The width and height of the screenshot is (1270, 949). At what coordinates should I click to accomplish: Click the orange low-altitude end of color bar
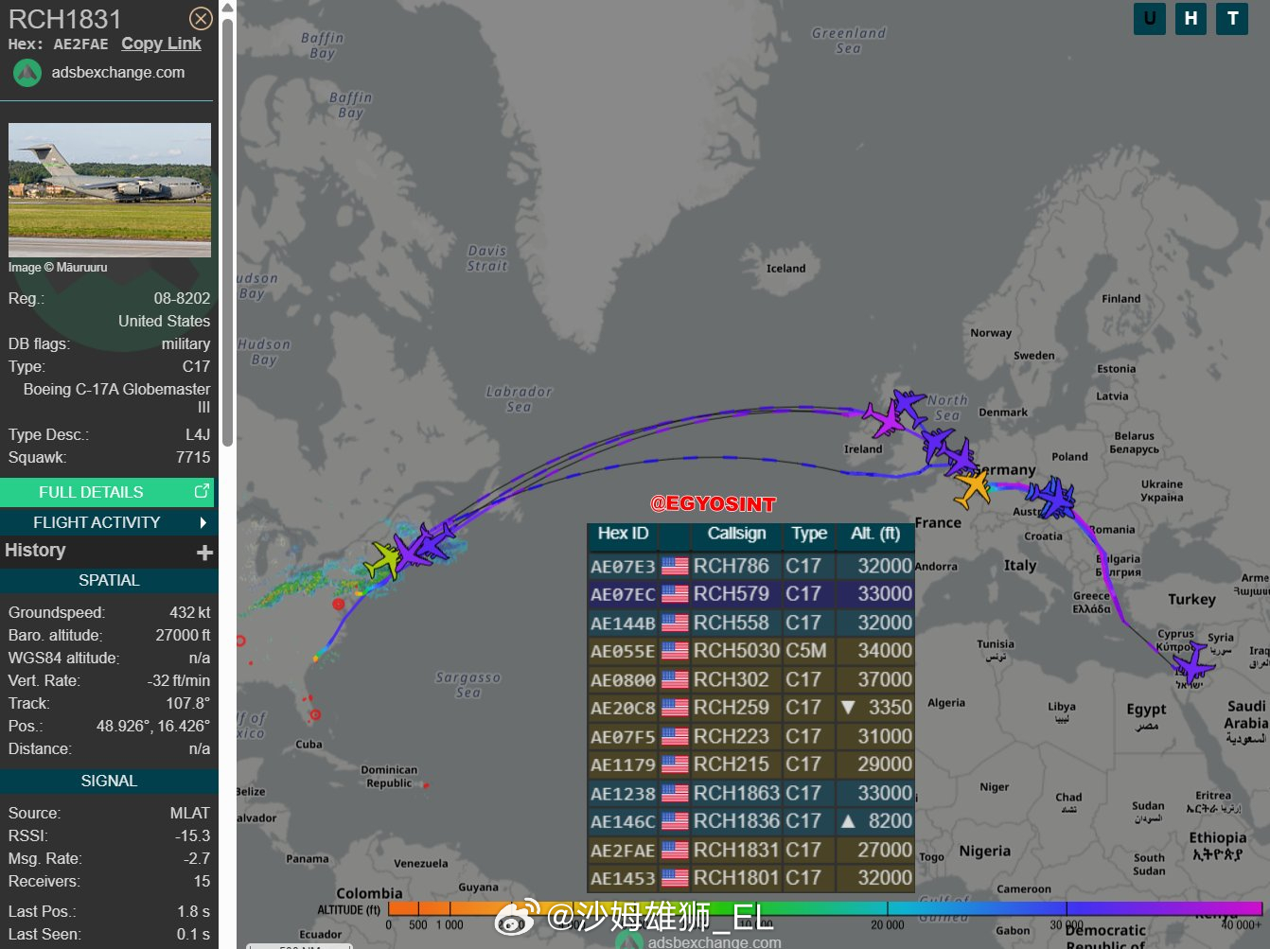(402, 908)
